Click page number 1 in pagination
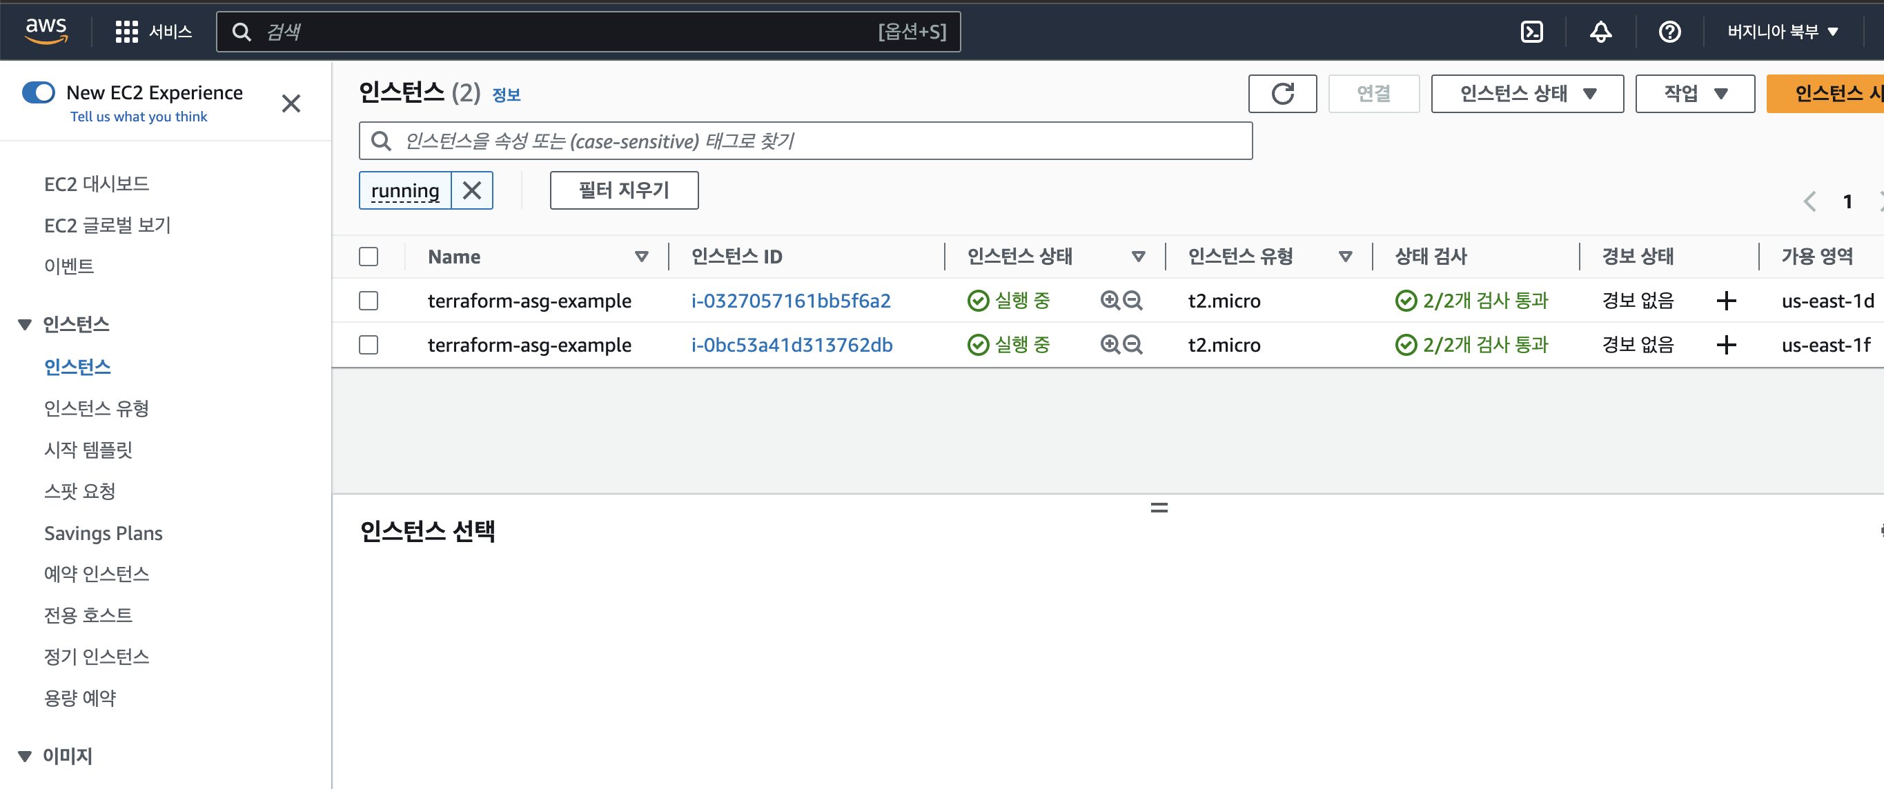 tap(1847, 201)
